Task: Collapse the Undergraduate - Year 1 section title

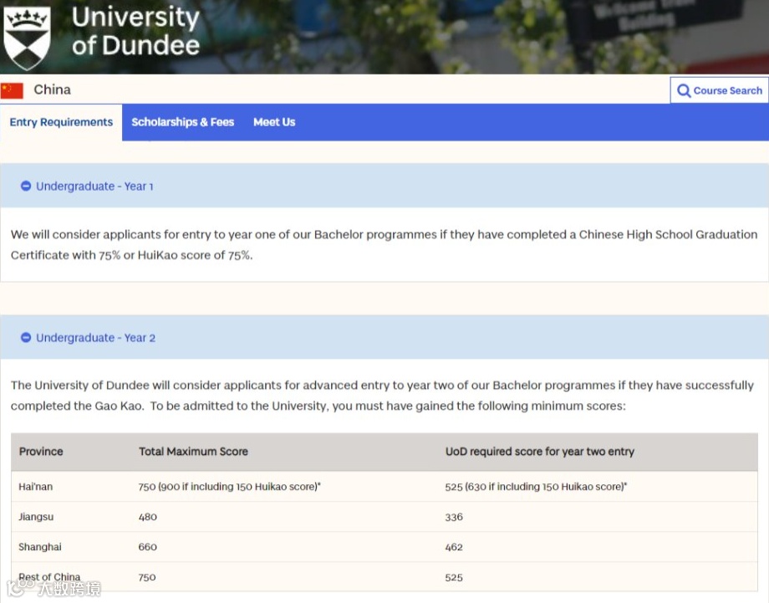Action: pyautogui.click(x=94, y=187)
